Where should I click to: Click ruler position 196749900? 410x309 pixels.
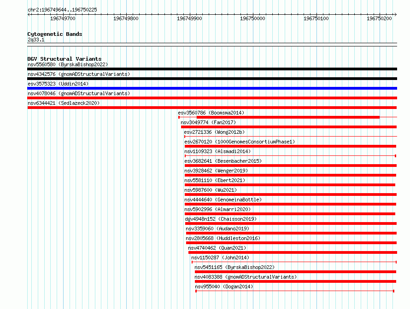coord(190,18)
